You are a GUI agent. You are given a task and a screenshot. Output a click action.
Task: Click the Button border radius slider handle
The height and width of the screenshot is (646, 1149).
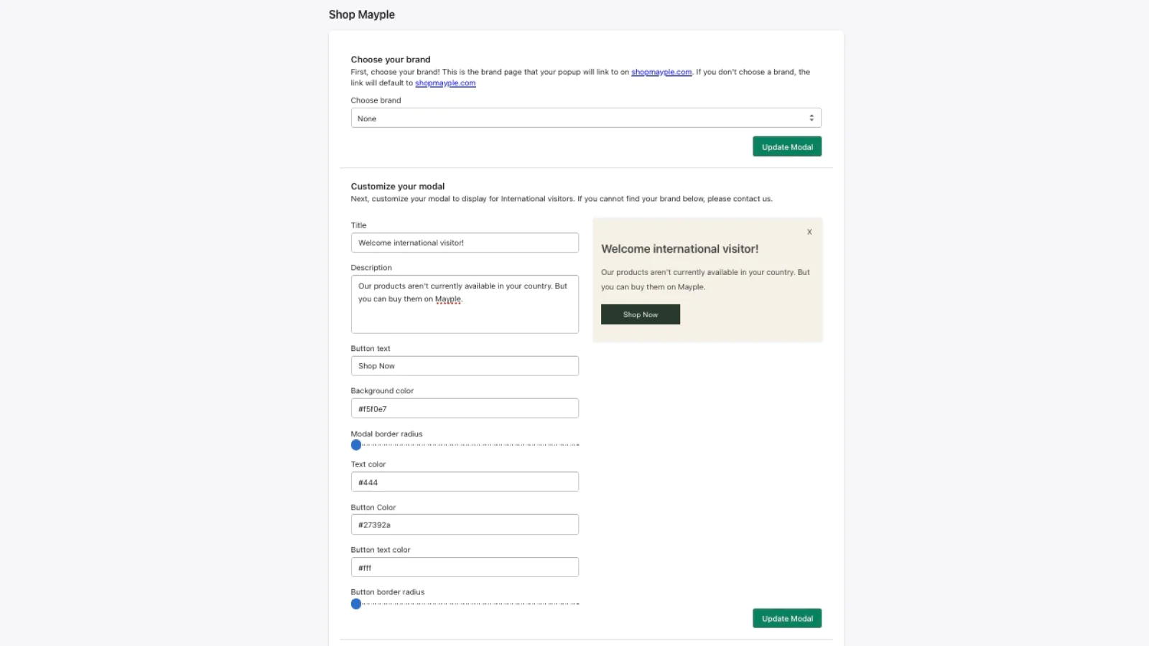tap(356, 604)
